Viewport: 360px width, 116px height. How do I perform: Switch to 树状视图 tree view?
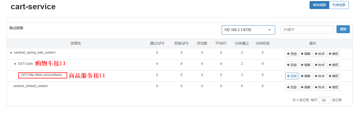319,5
